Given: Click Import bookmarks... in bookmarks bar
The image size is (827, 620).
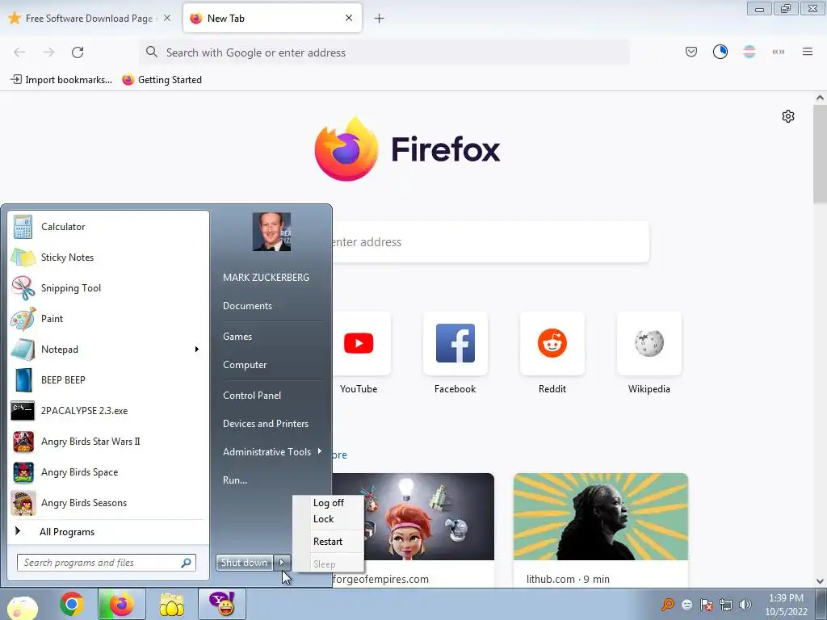Looking at the screenshot, I should [x=61, y=80].
